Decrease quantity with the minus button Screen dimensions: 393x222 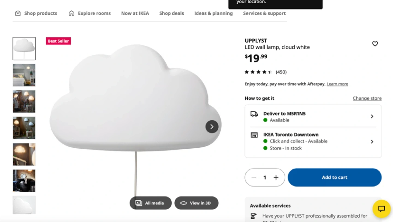[x=254, y=177]
